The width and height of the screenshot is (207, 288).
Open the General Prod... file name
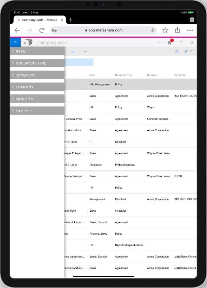(x=75, y=119)
